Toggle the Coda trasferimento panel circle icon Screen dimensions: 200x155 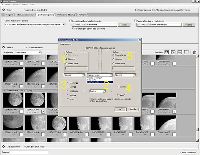pos(4,147)
